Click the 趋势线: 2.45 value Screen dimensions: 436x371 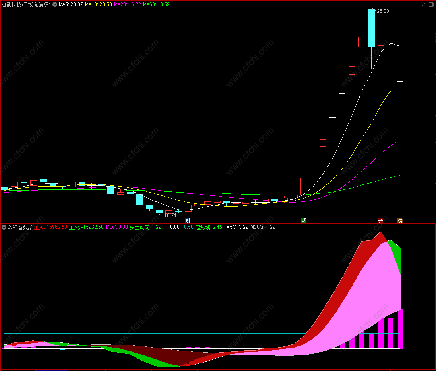pos(209,227)
